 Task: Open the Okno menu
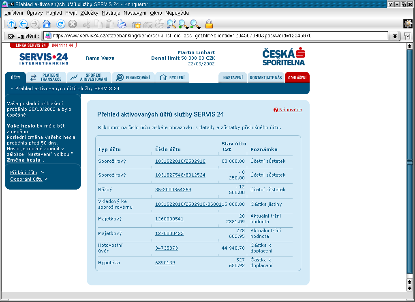156,13
